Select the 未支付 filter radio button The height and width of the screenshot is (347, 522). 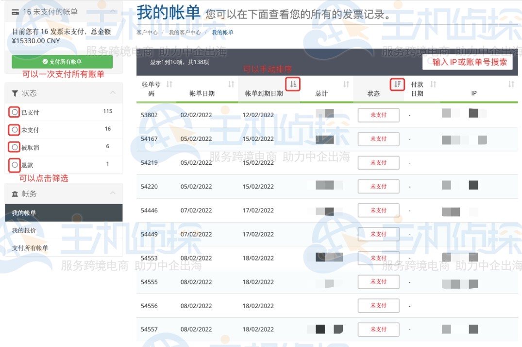tap(14, 129)
